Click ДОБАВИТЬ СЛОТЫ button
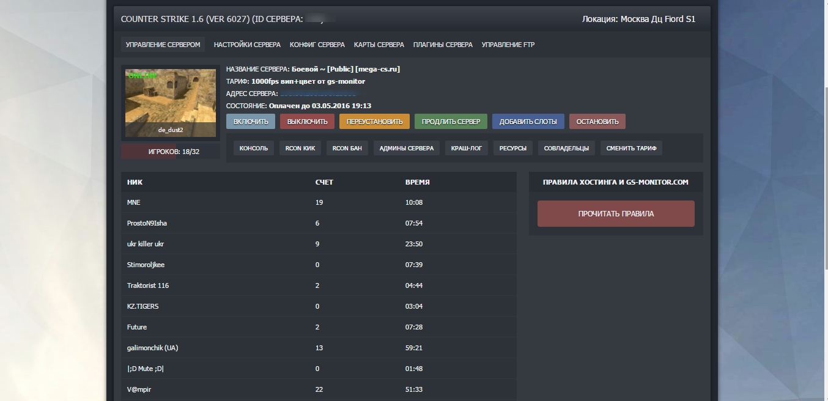The width and height of the screenshot is (828, 401). pos(528,122)
